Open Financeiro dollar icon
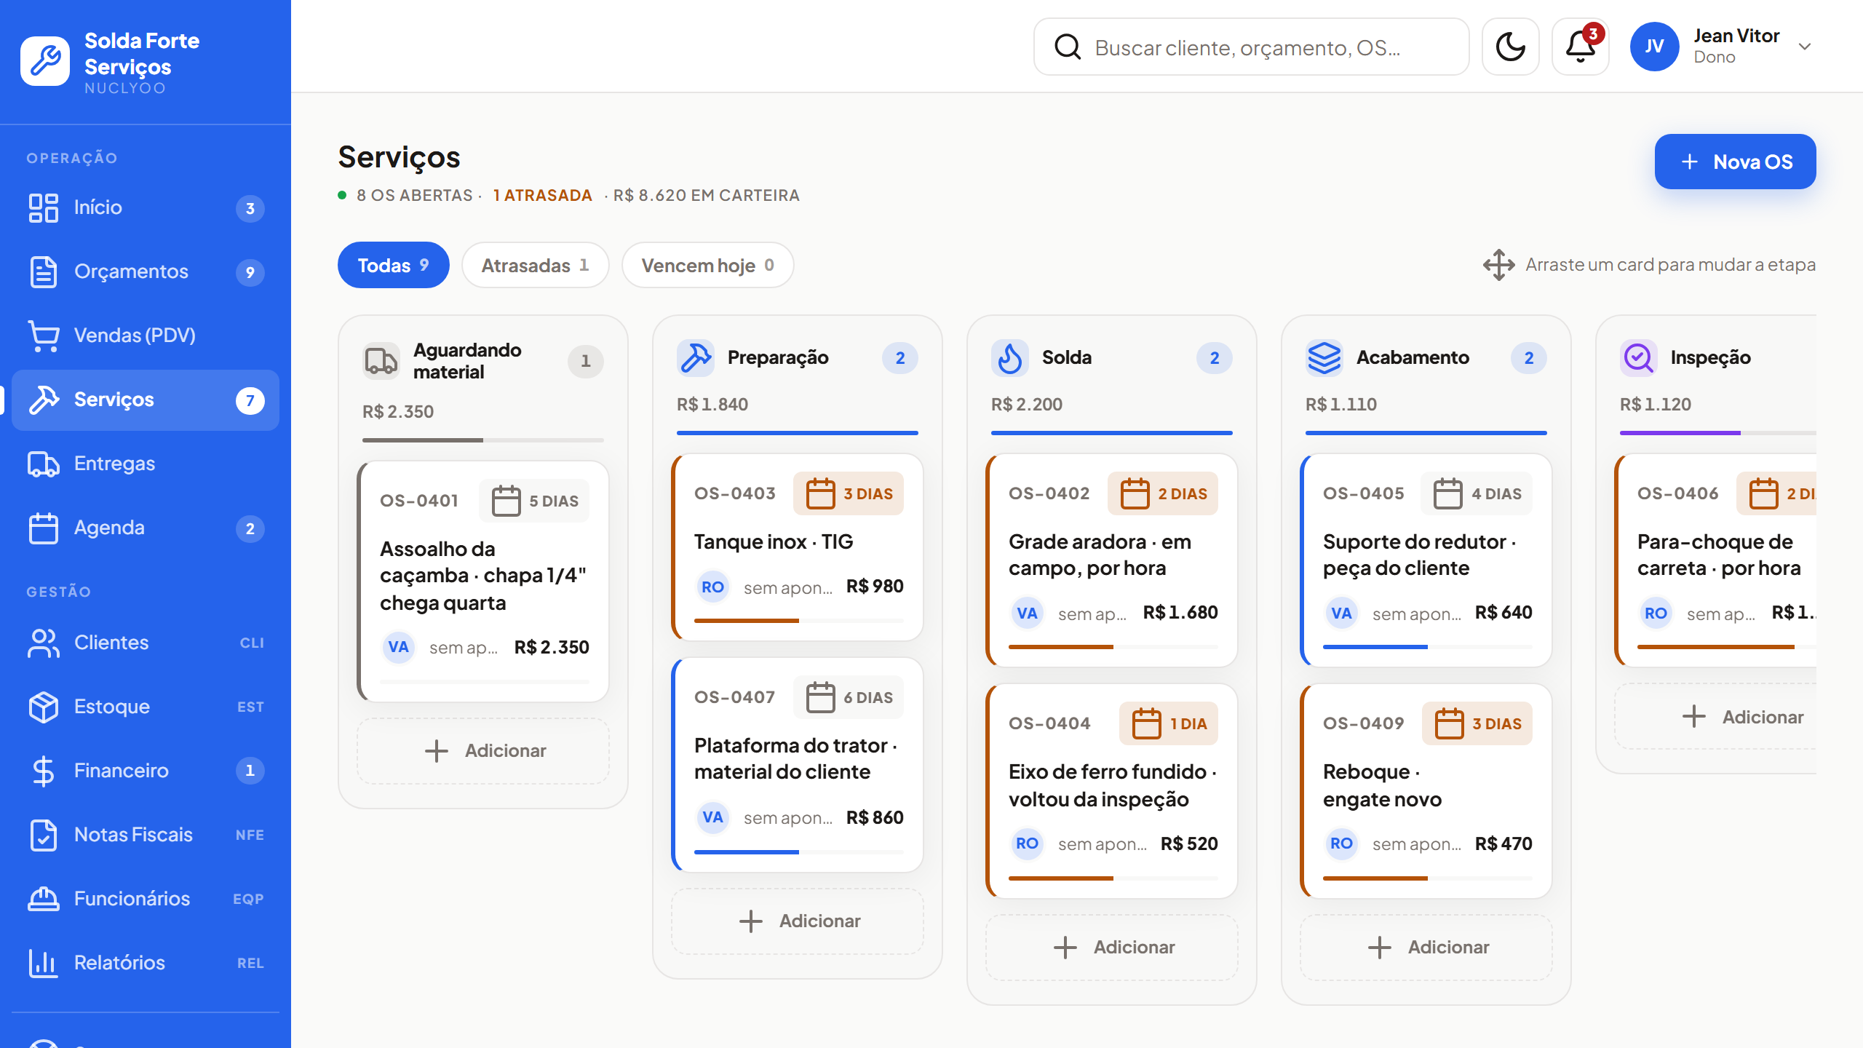This screenshot has height=1048, width=1863. coord(44,771)
